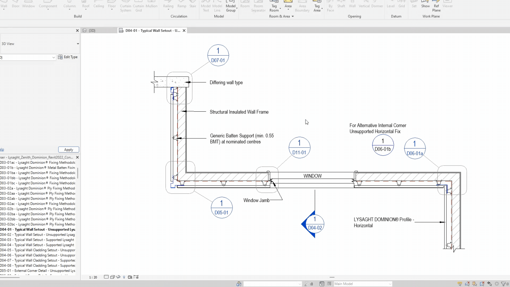Click temporary hide/isolate icon in view bar

[x=118, y=277]
